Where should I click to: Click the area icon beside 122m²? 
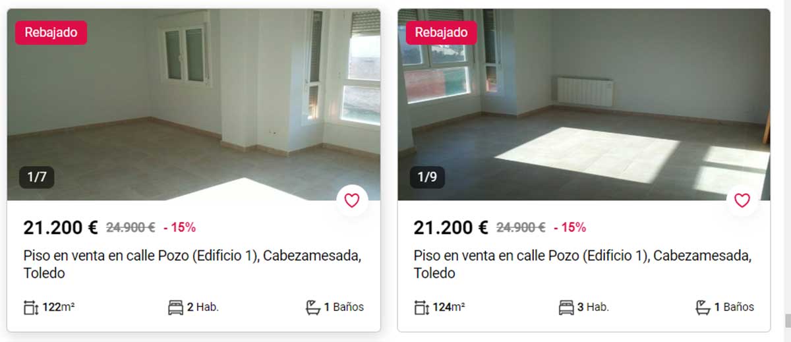click(x=31, y=307)
